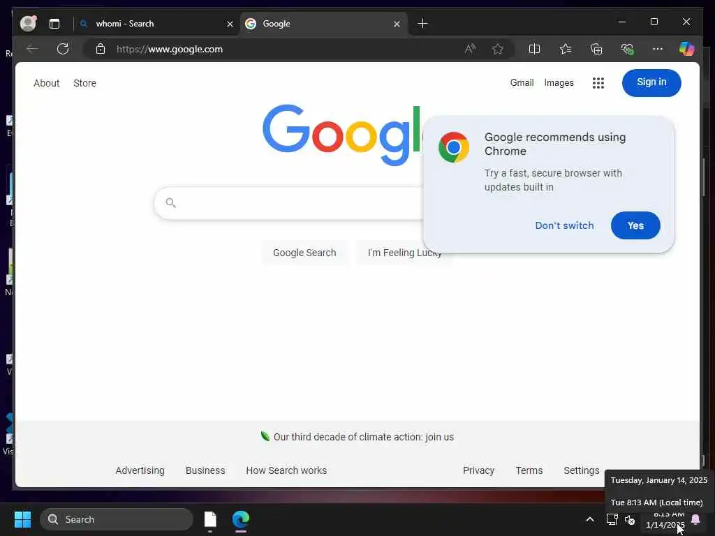This screenshot has height=536, width=715.
Task: Toggle split screen view
Action: (534, 49)
